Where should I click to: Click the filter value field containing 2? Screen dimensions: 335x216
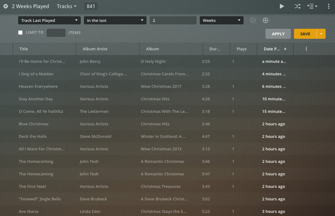173,20
